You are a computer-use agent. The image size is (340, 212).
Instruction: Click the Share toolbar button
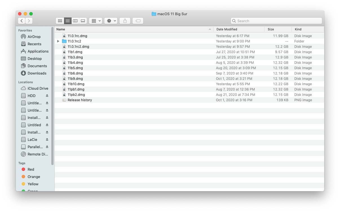(x=125, y=21)
